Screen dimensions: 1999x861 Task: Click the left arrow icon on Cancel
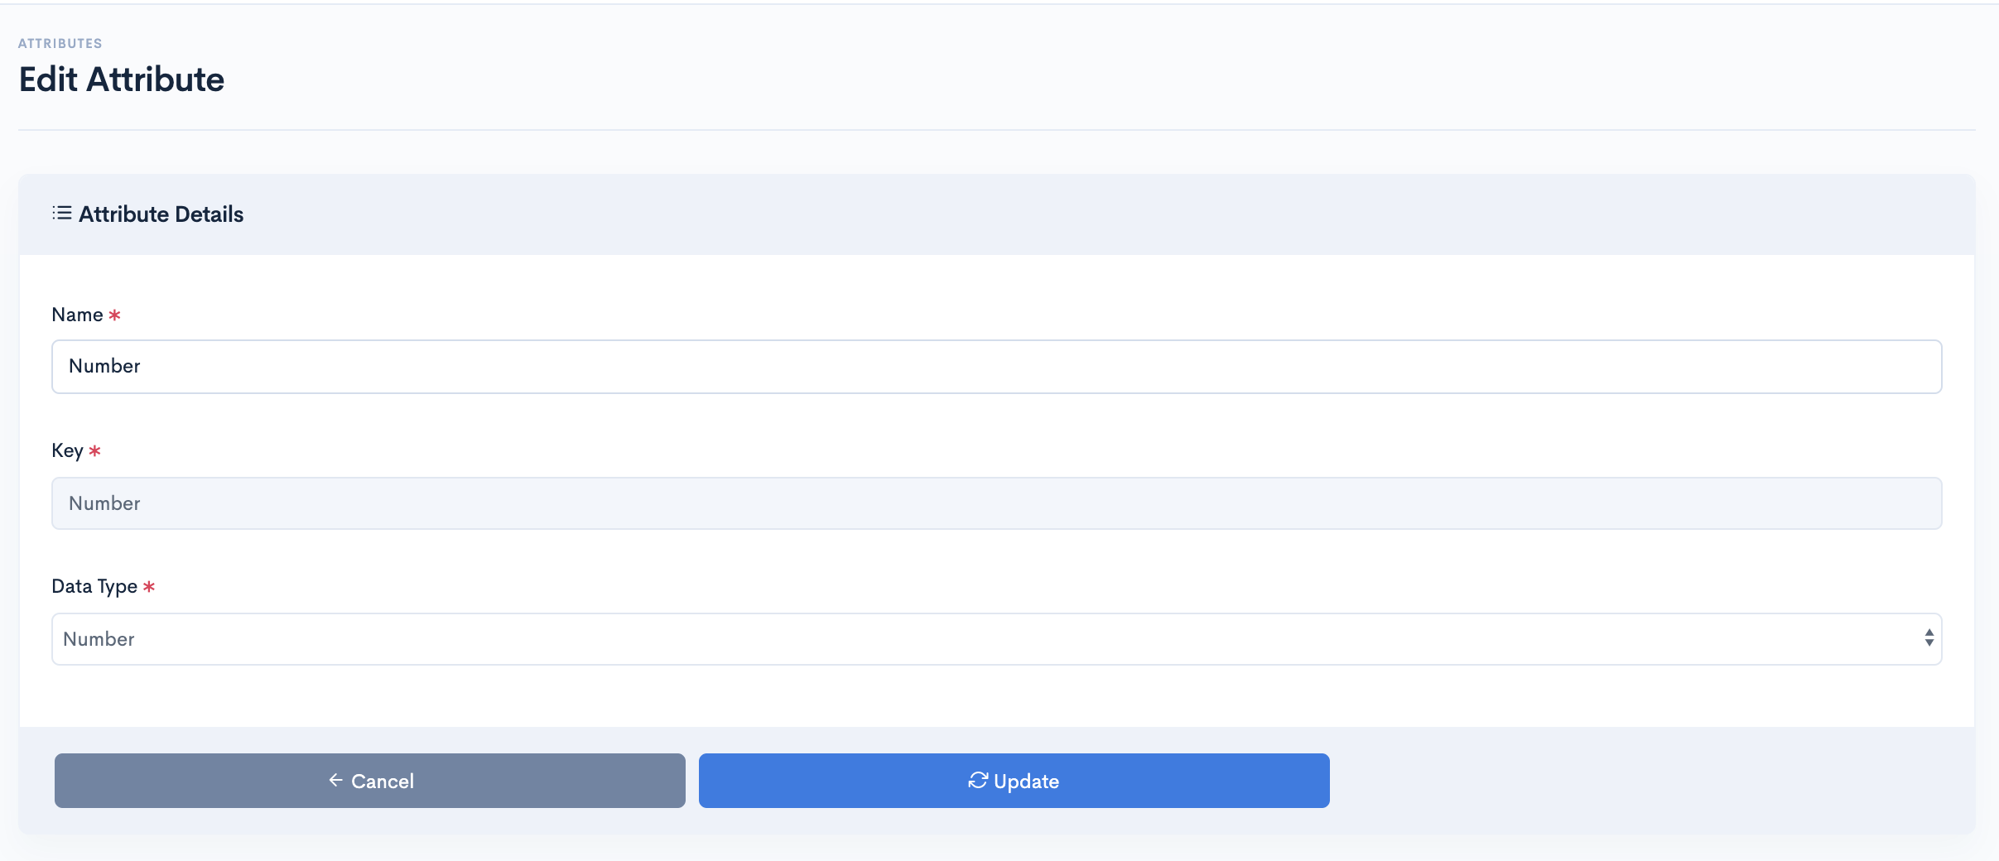pyautogui.click(x=335, y=780)
